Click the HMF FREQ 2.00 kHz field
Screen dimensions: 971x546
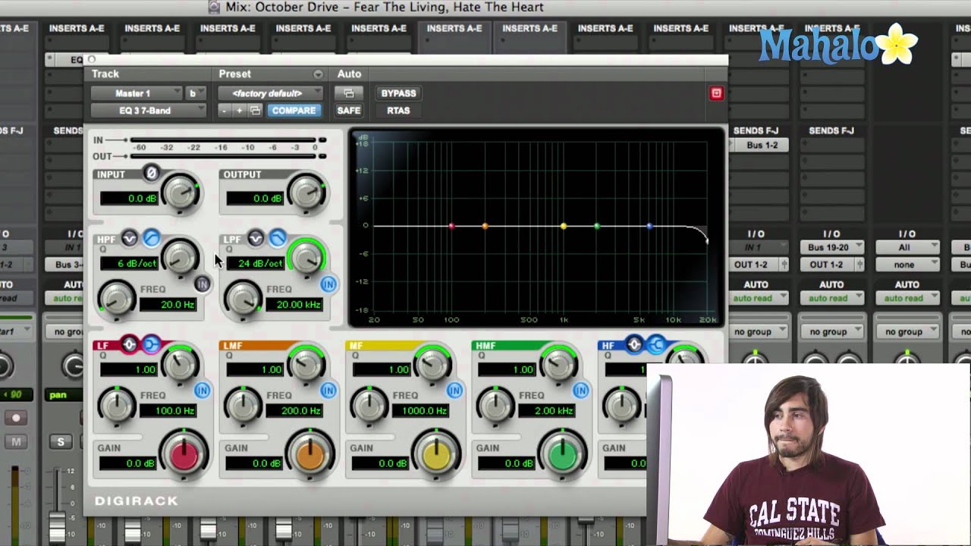548,411
